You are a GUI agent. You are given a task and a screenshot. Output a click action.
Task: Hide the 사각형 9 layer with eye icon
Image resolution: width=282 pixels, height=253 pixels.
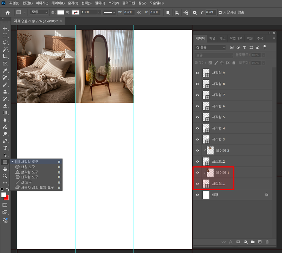coord(197,73)
